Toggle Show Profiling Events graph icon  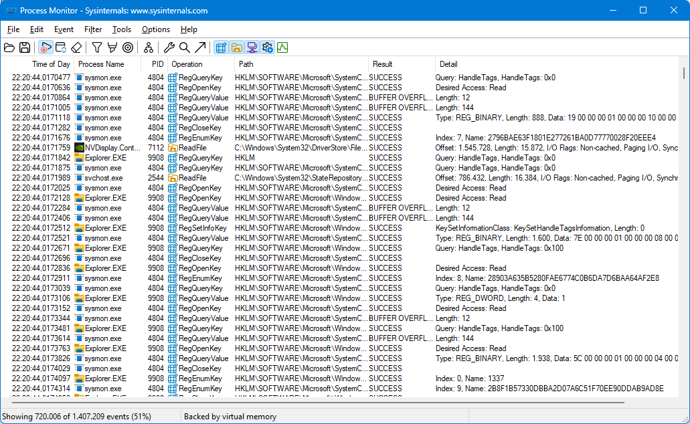point(282,47)
